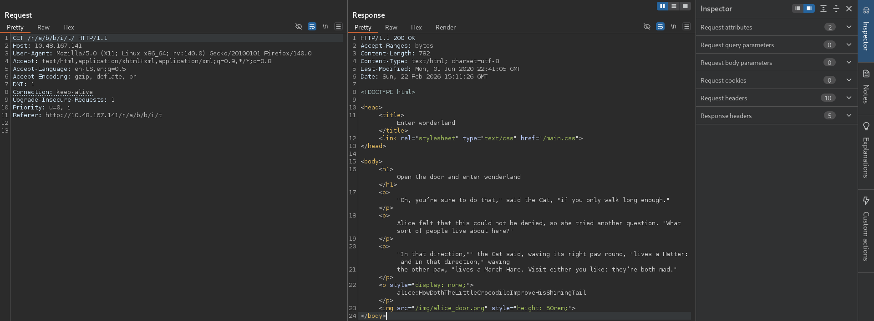Select top-bottom split layout icon
The width and height of the screenshot is (874, 321).
pyautogui.click(x=674, y=6)
